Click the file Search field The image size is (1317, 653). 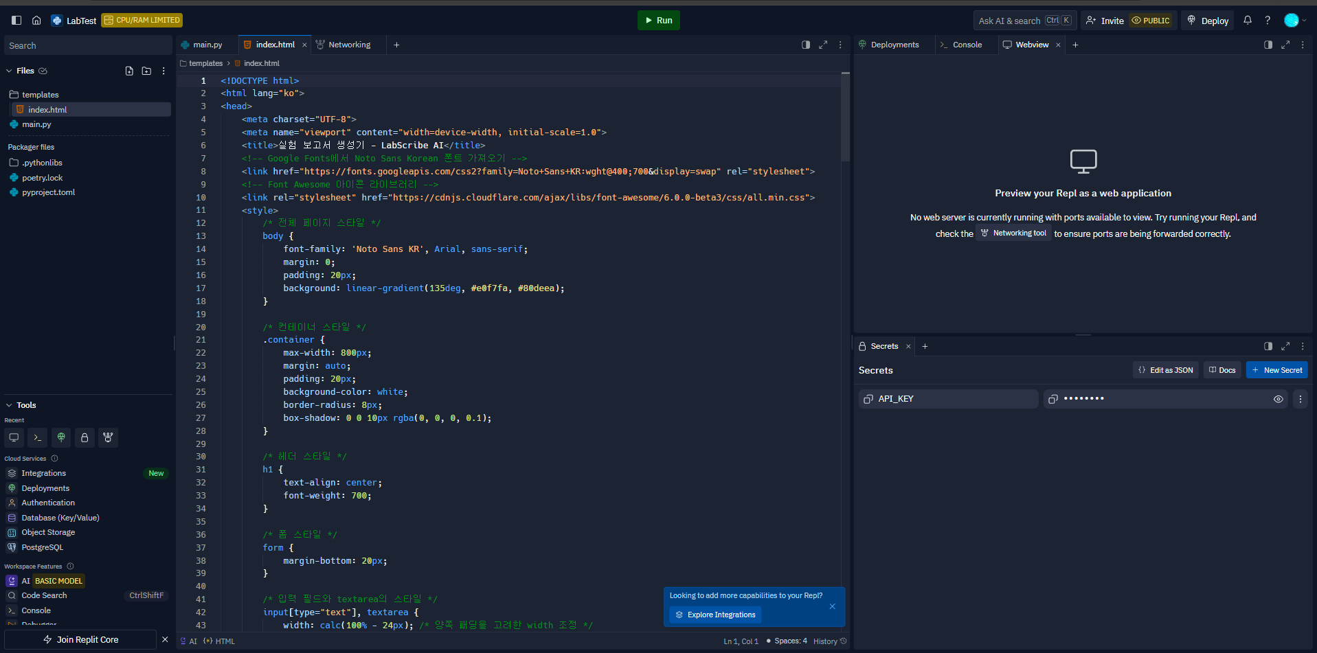click(87, 46)
